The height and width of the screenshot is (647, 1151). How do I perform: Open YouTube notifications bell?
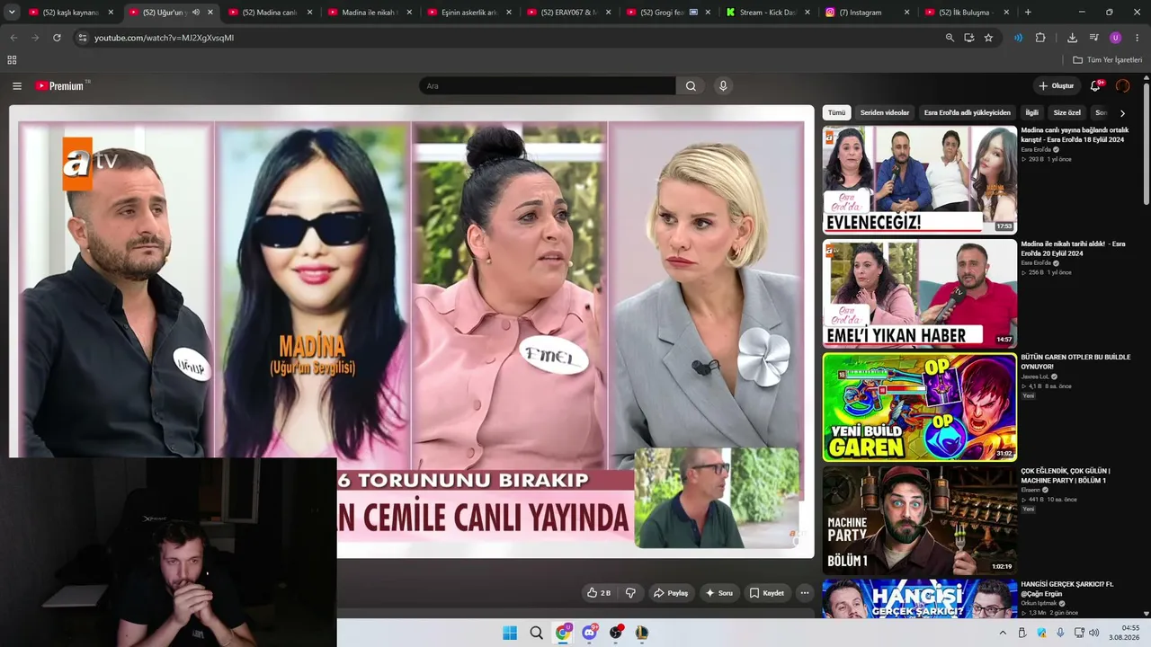tap(1095, 86)
